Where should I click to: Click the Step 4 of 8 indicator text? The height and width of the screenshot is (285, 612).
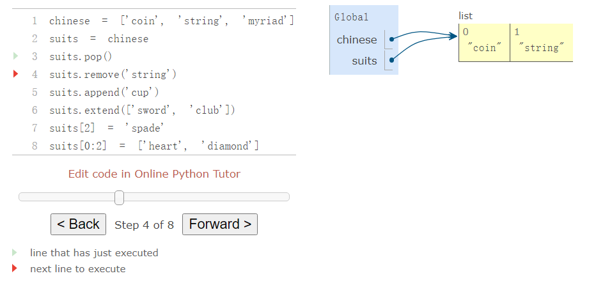(144, 225)
